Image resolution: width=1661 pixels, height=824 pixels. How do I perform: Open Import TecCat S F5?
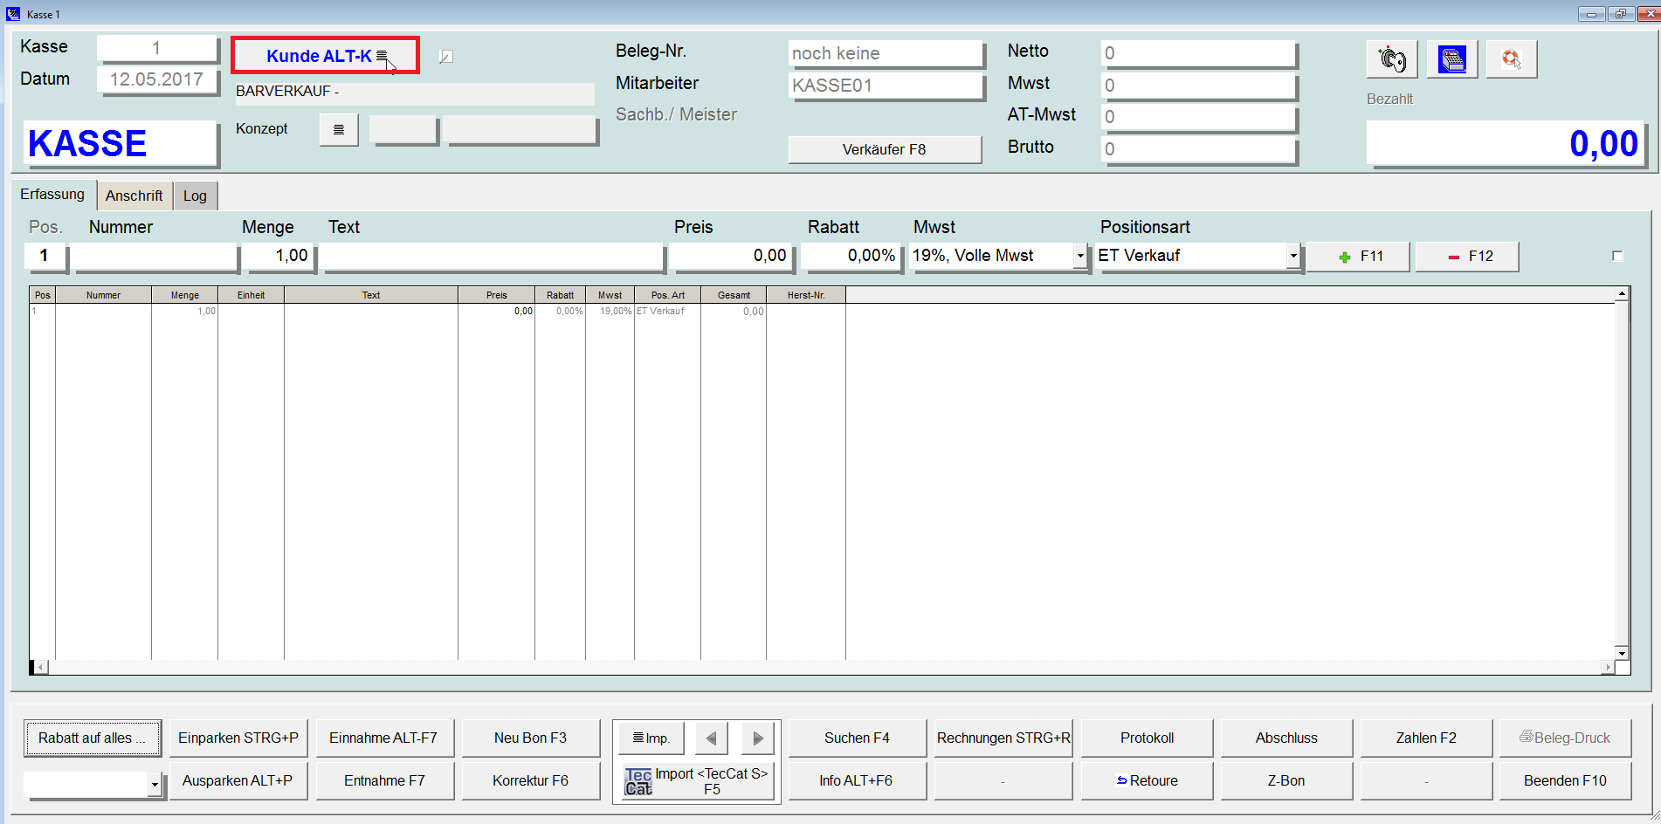(696, 780)
